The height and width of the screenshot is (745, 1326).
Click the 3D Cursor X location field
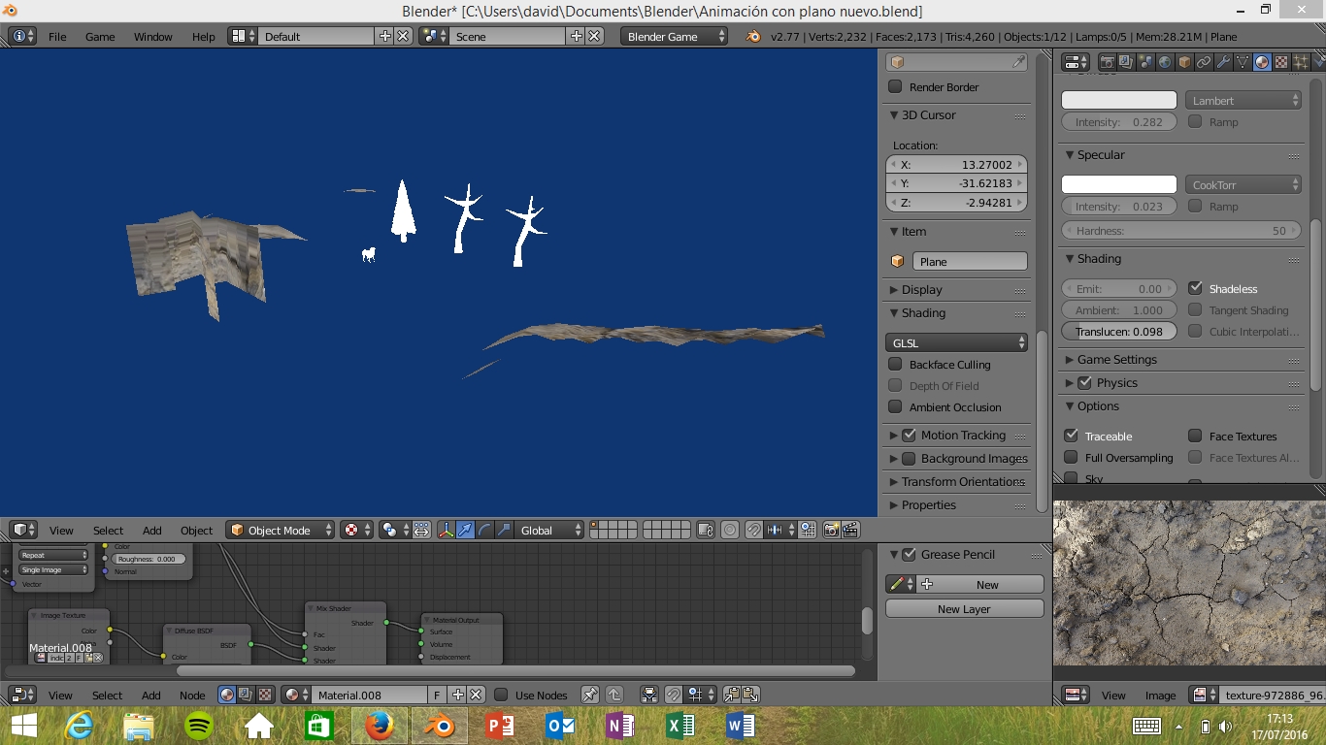click(956, 165)
